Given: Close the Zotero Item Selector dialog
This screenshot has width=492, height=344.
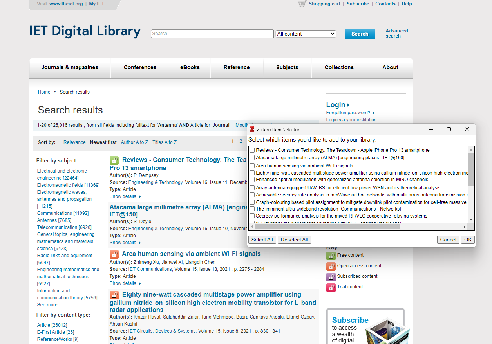Looking at the screenshot, I should (467, 129).
